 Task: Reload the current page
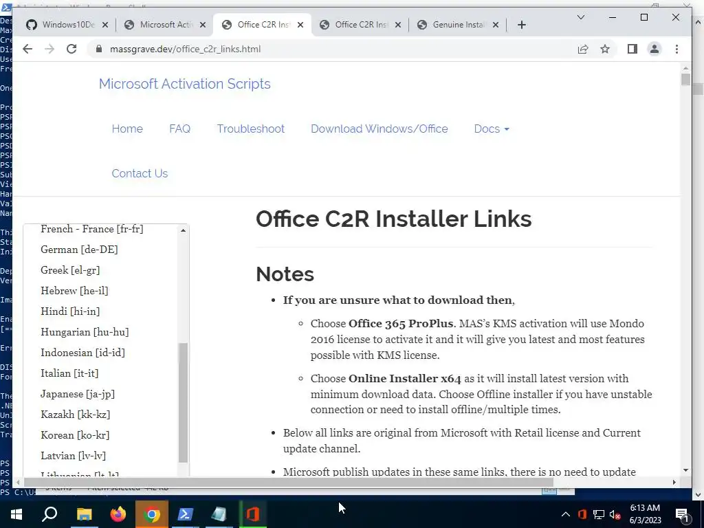(x=71, y=49)
